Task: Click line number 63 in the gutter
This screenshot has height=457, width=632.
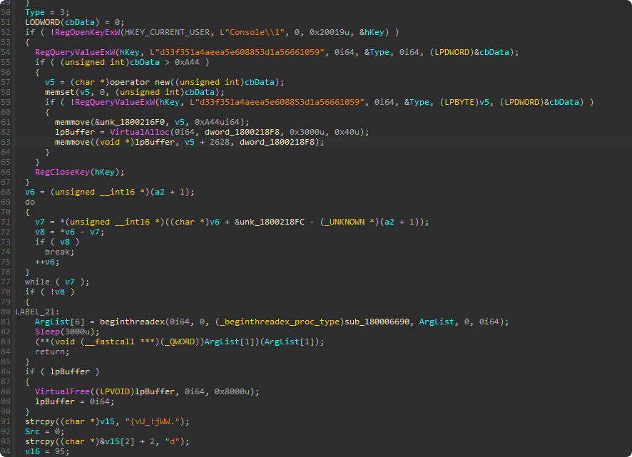Action: coord(6,142)
